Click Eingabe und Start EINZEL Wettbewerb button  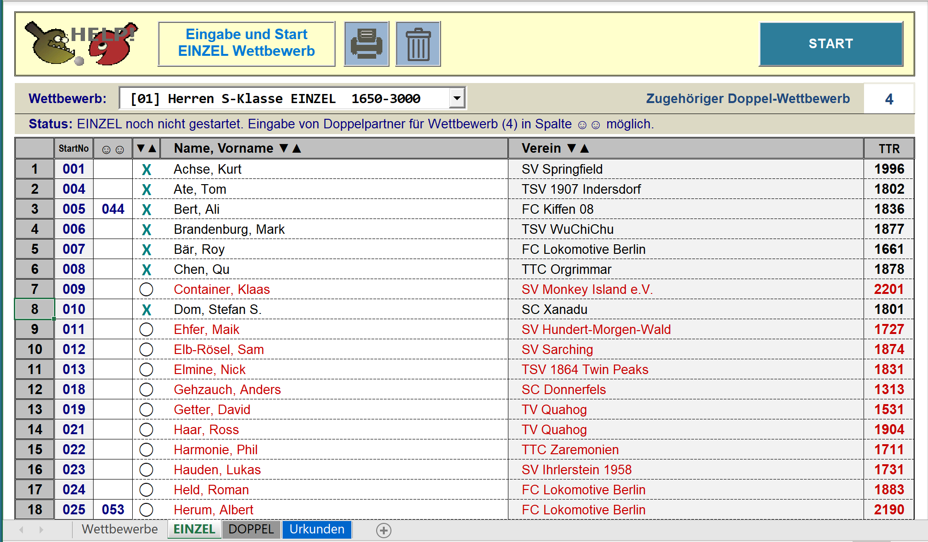[246, 43]
